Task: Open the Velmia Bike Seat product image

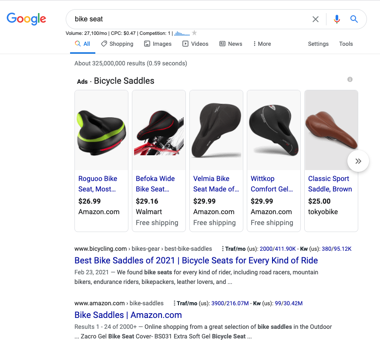Action: point(216,130)
